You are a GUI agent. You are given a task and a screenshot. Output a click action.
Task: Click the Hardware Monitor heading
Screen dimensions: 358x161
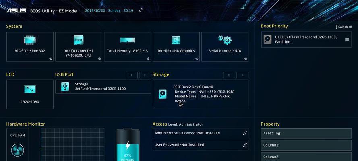(x=26, y=124)
